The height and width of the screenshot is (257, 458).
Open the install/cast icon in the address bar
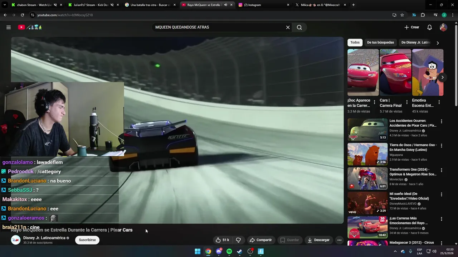pos(394,15)
